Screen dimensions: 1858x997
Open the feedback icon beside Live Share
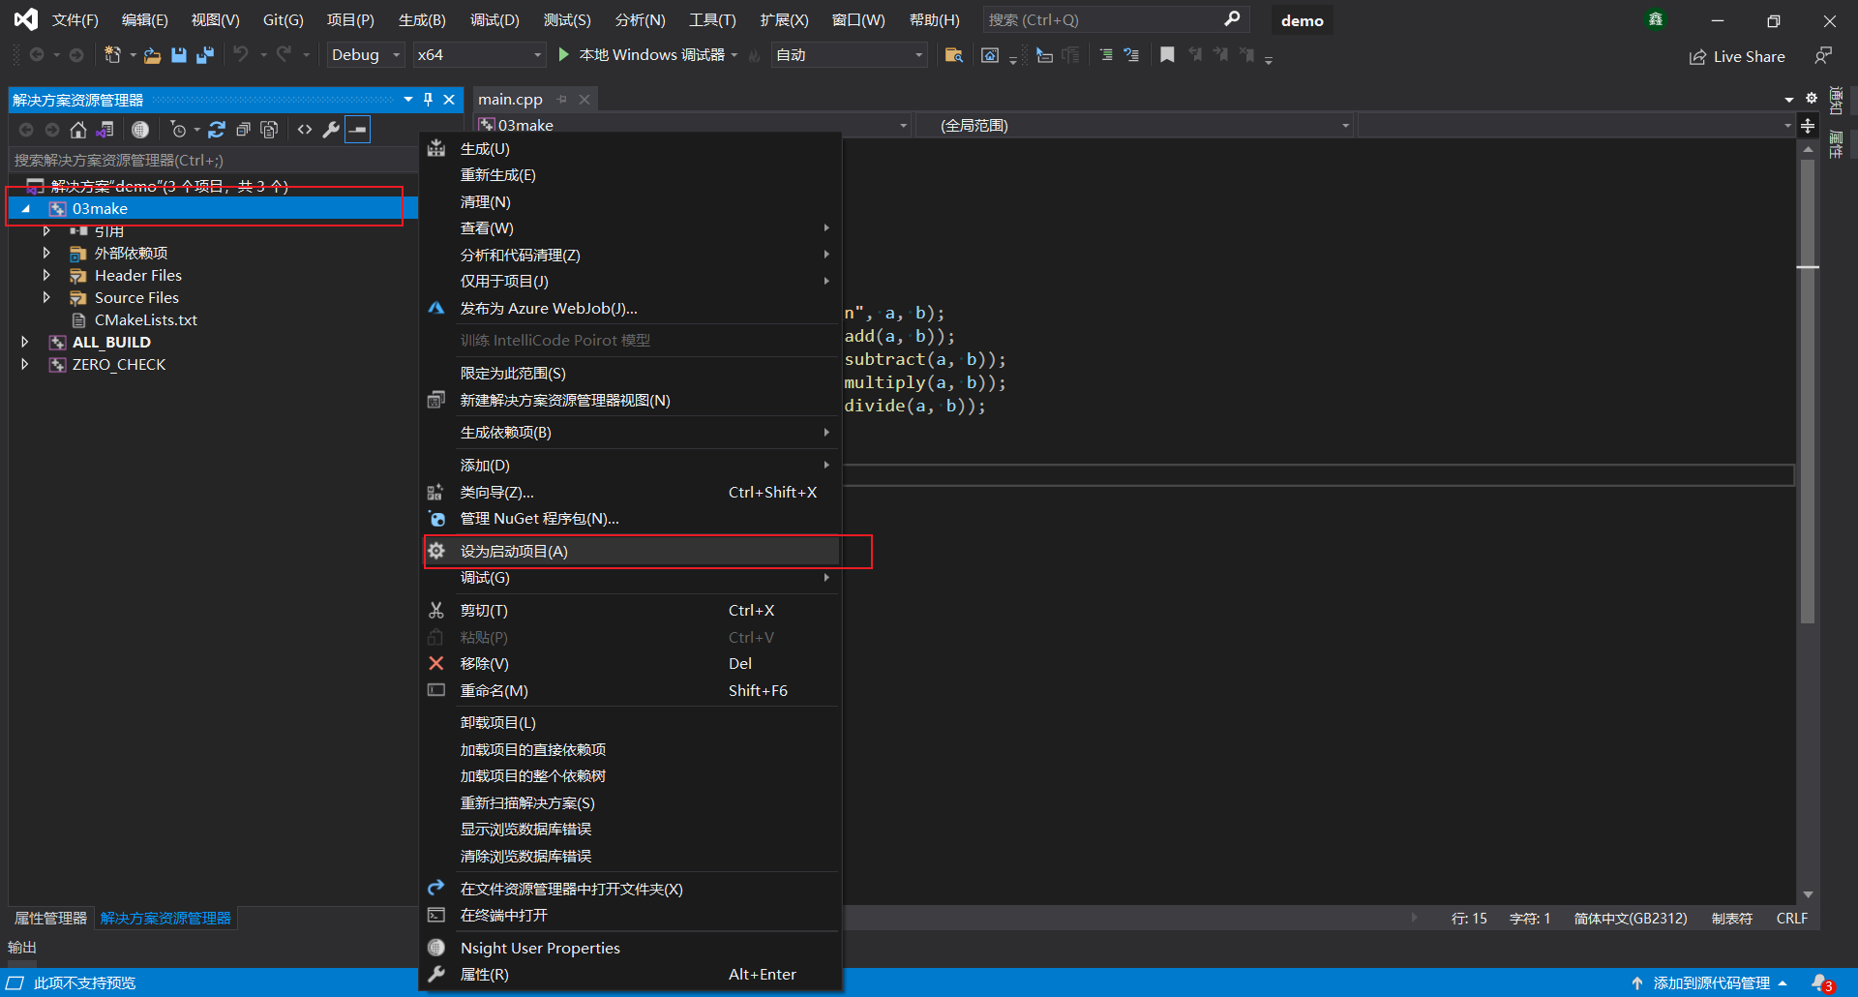(1823, 56)
